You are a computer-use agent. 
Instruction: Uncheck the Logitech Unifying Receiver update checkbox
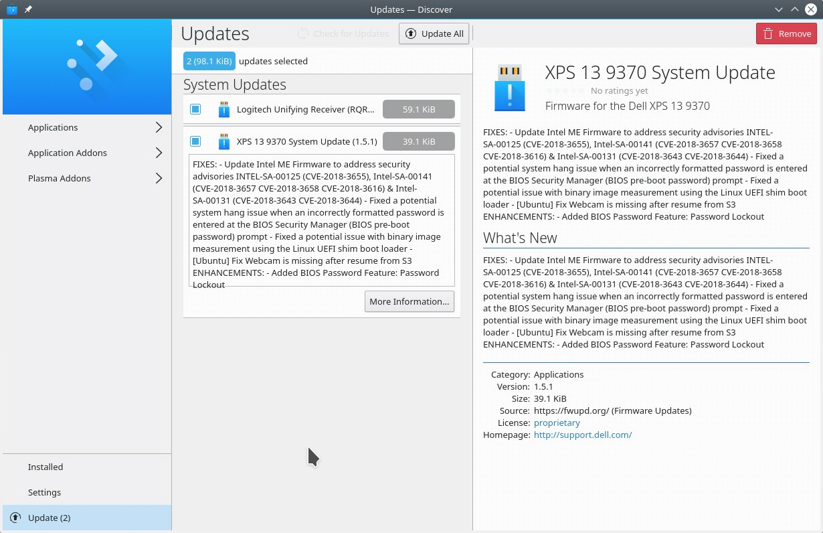coord(195,109)
